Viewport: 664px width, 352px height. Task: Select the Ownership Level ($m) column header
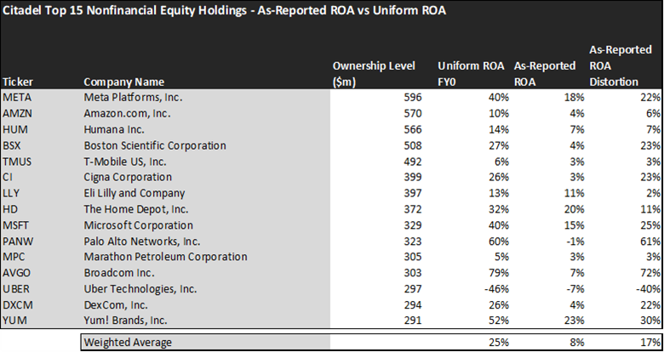point(374,74)
